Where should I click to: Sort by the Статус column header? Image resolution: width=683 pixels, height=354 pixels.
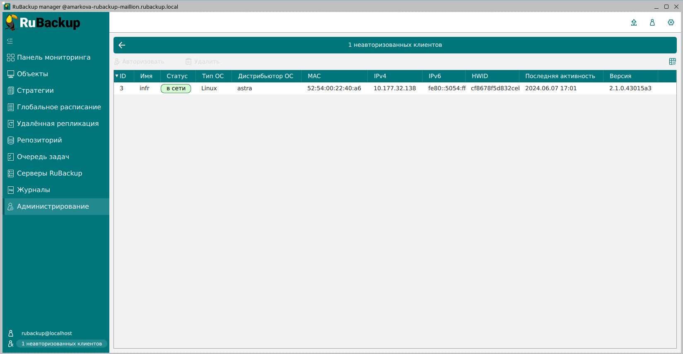(177, 76)
